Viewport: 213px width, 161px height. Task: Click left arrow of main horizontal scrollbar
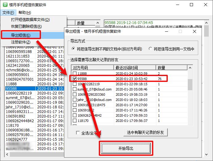pyautogui.click(x=7, y=154)
